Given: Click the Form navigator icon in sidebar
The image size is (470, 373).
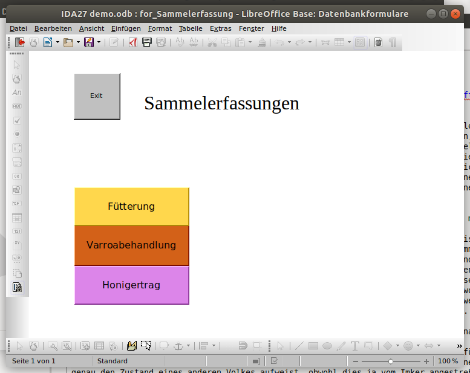Looking at the screenshot, I should point(17,288).
